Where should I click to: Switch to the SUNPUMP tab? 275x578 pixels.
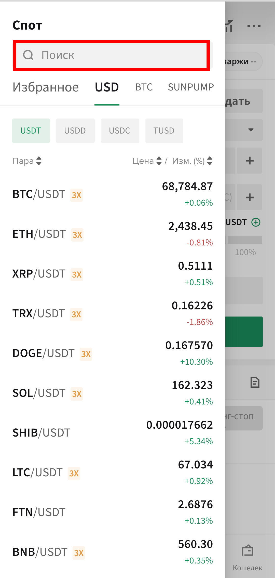click(191, 87)
